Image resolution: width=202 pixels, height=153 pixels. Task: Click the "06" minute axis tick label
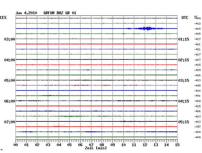click(x=80, y=145)
